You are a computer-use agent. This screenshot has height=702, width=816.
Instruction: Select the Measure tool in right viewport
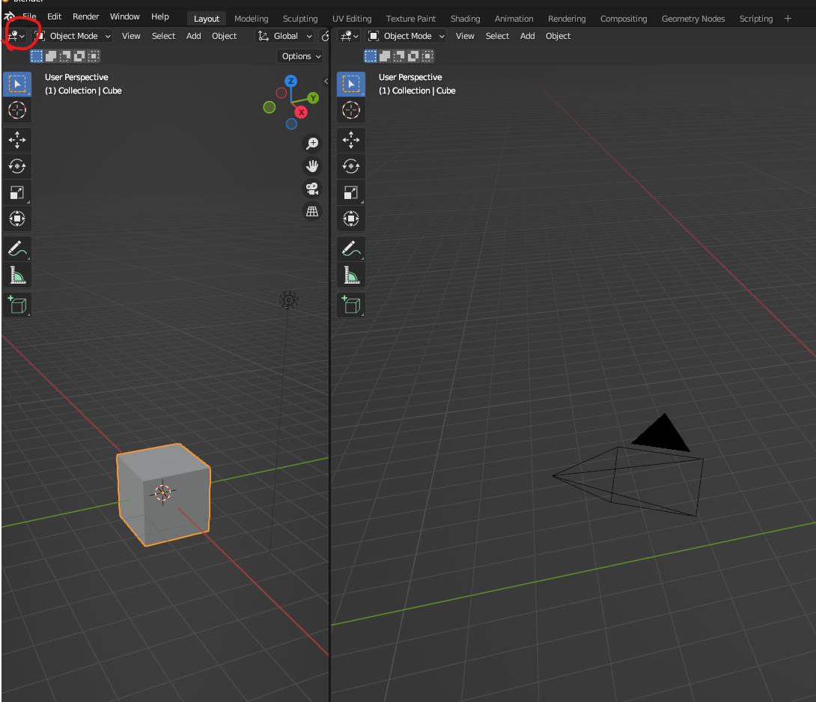pos(351,275)
